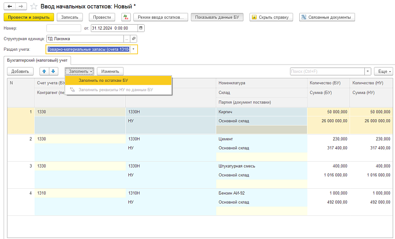Move row up with the up arrow
The image size is (395, 239).
[x=44, y=71]
